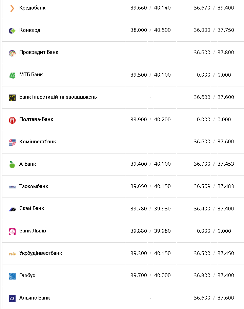The image size is (244, 309).
Task: Click the Глобус globe logo
Action: pyautogui.click(x=12, y=276)
